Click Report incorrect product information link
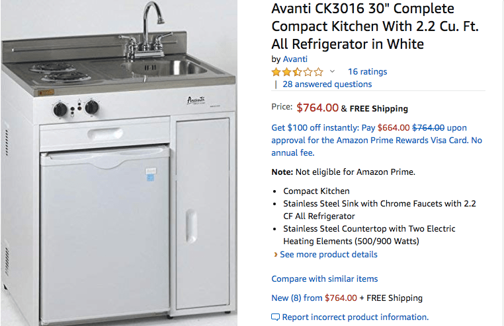This screenshot has height=326, width=504. [355, 317]
